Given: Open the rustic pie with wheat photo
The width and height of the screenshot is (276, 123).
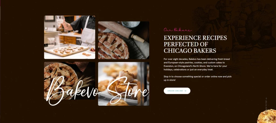Looking at the screenshot, I should [x=70, y=81].
